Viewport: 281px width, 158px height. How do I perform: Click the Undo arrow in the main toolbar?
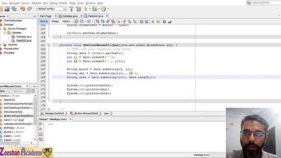[22, 9]
